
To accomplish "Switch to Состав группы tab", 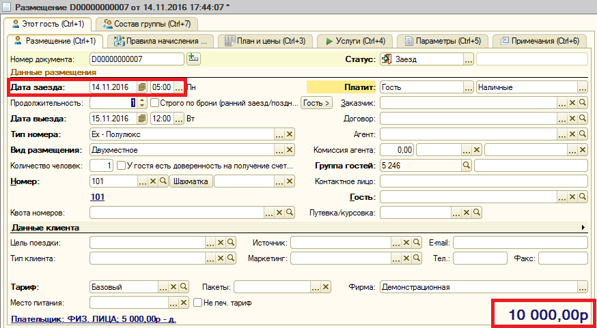I will [147, 25].
